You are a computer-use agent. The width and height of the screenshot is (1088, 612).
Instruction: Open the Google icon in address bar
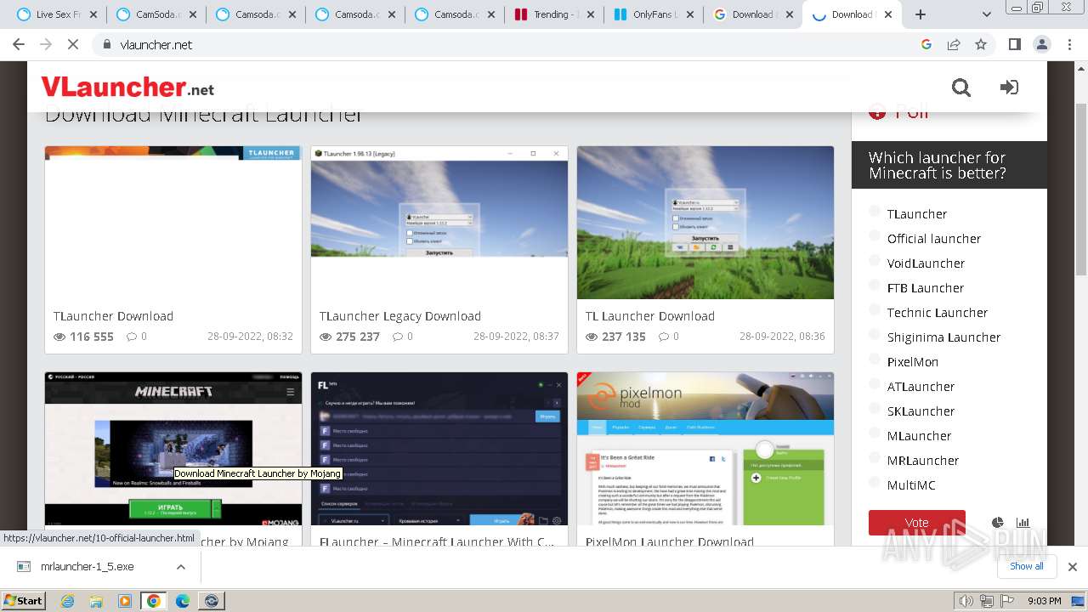click(926, 44)
